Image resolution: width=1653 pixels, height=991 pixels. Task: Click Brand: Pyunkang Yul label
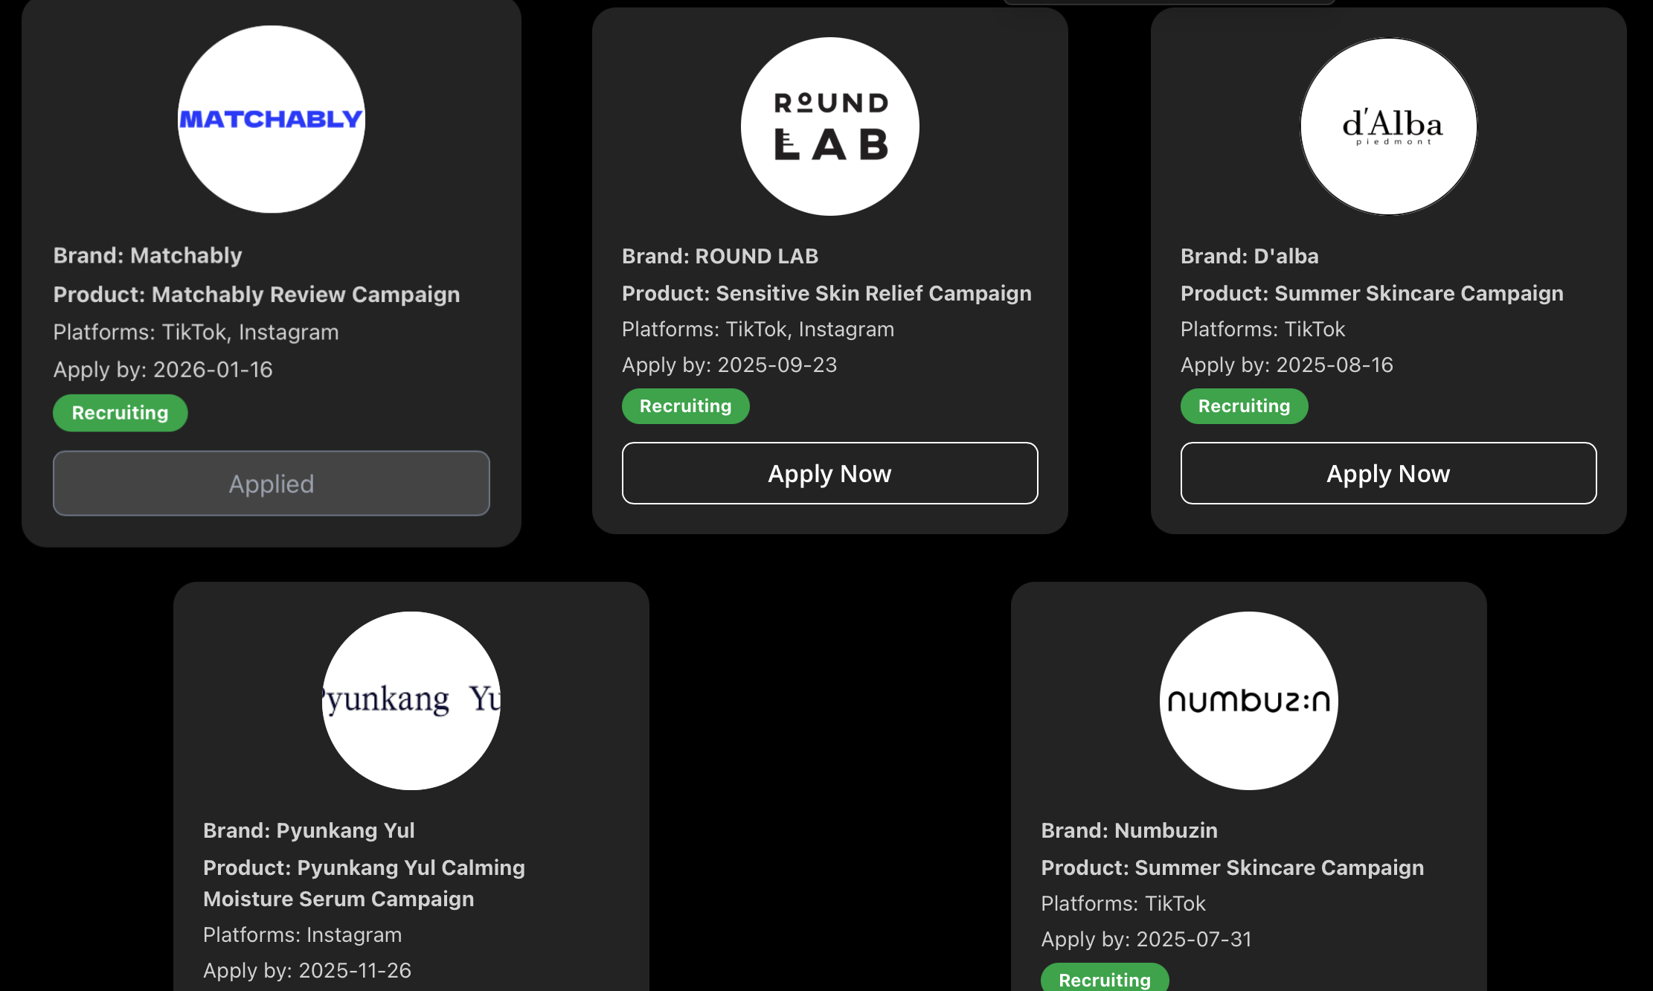(x=309, y=830)
